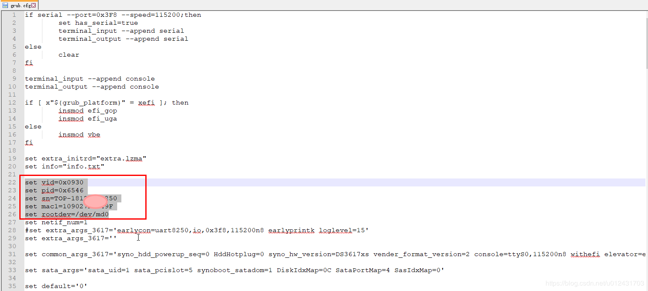Close the grub.cfg tab with its red X
This screenshot has height=291, width=648.
pyautogui.click(x=34, y=5)
